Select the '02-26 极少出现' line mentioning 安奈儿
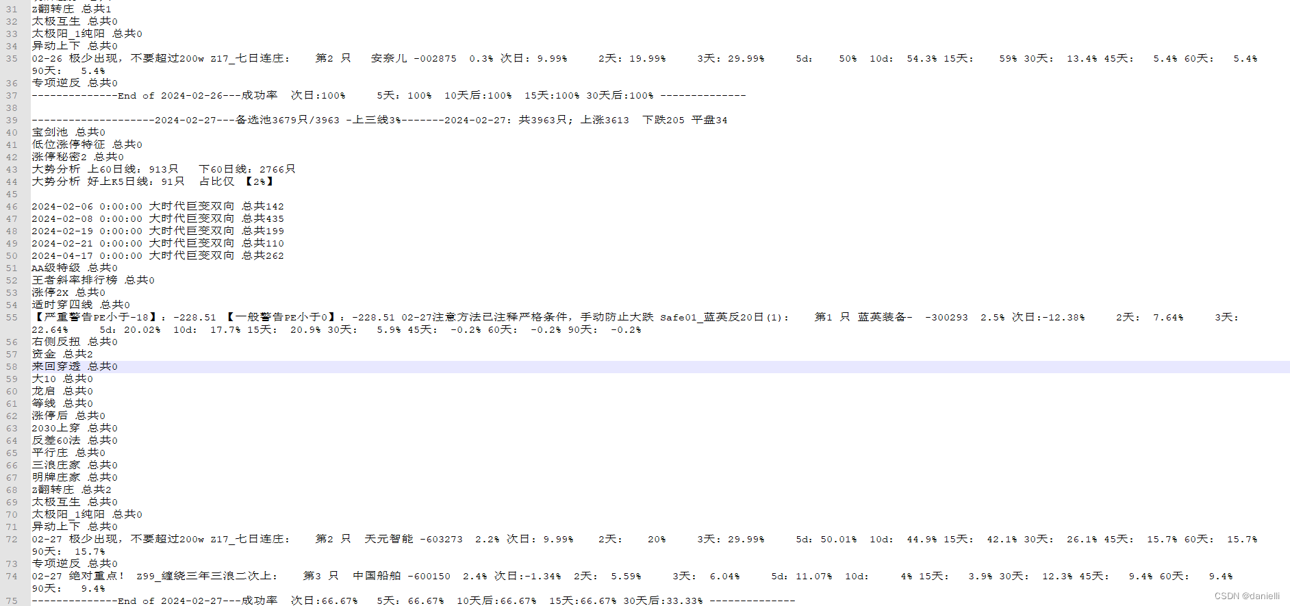1290x606 pixels. tap(644, 64)
